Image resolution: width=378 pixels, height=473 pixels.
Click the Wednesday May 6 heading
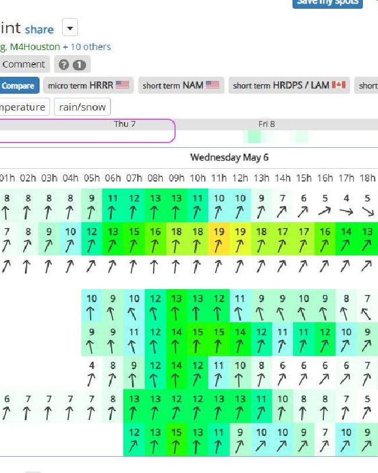click(229, 157)
